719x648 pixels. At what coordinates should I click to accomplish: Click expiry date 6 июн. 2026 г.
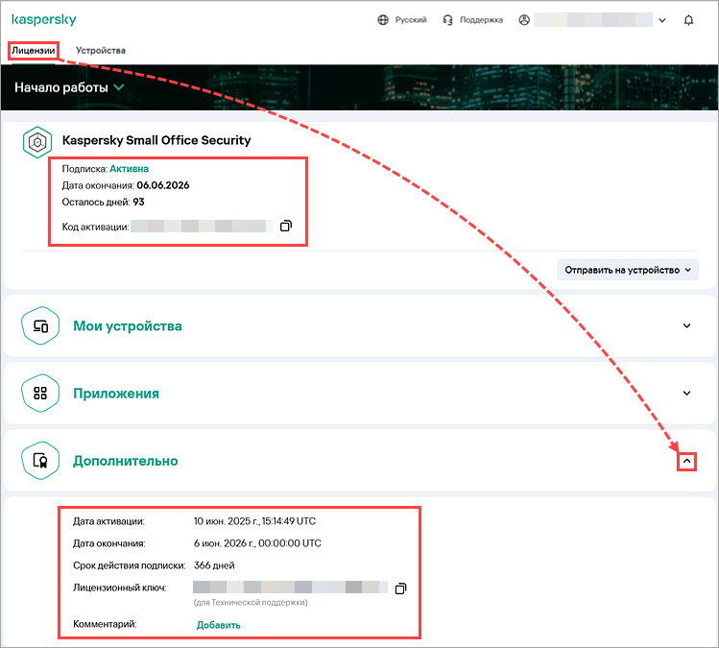(x=257, y=543)
